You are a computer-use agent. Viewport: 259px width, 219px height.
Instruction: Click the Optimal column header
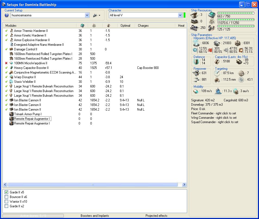125,26
